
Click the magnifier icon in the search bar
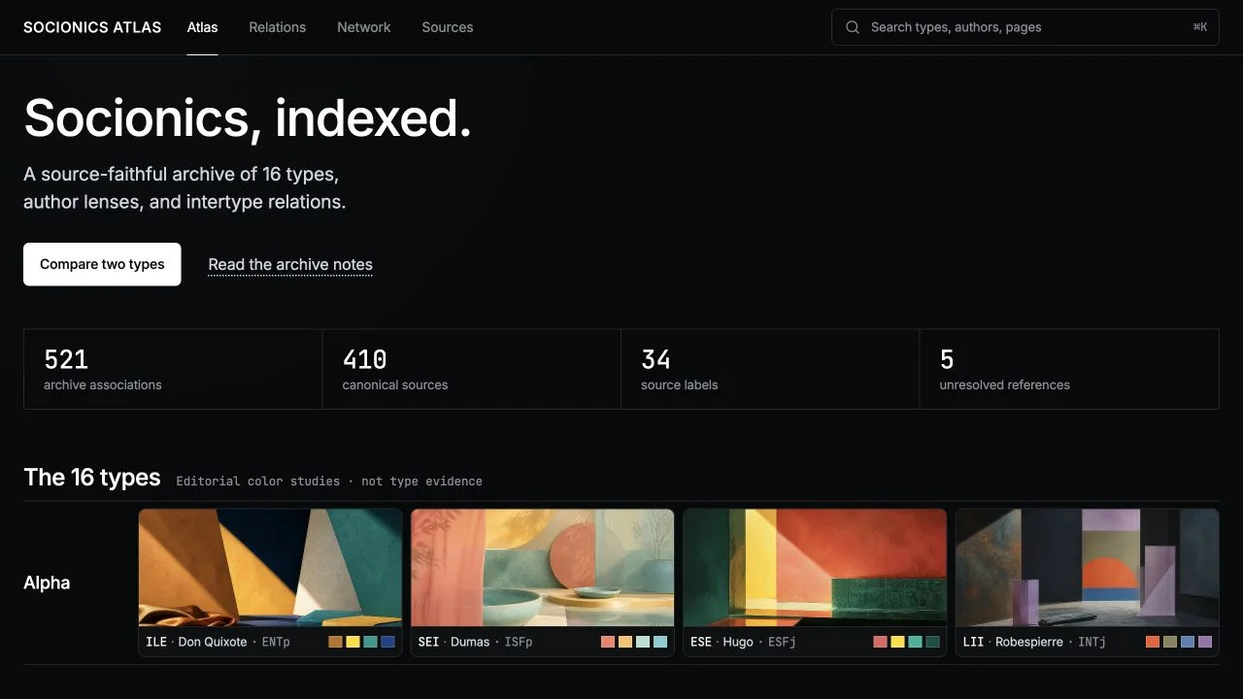pyautogui.click(x=853, y=27)
